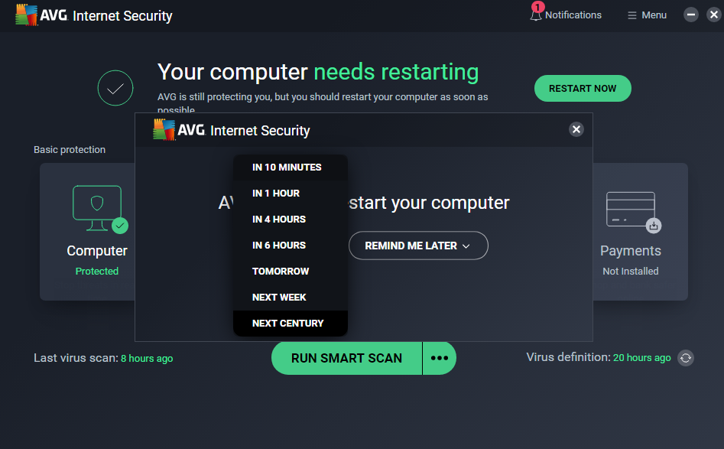Pick the In 4 Hours option
Image resolution: width=724 pixels, height=449 pixels.
(x=279, y=220)
